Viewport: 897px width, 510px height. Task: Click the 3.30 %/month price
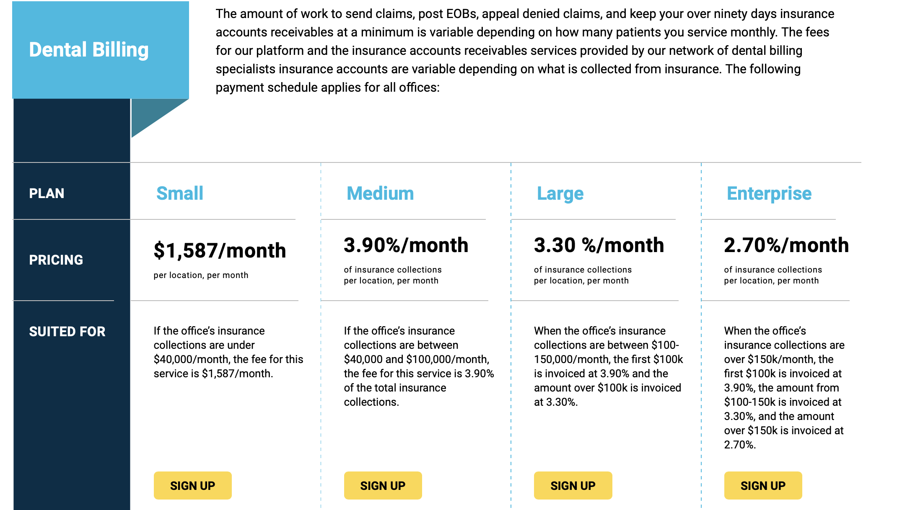pyautogui.click(x=599, y=245)
